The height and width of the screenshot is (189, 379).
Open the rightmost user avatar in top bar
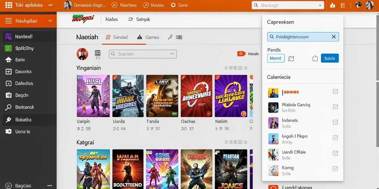click(x=369, y=5)
